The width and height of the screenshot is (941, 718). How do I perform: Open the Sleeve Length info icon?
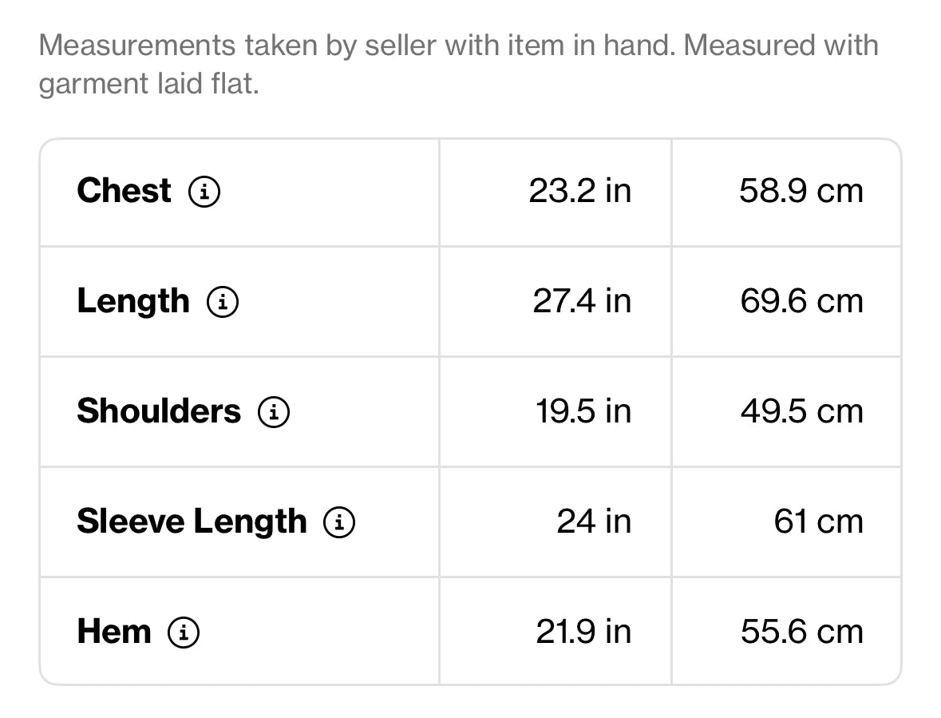[x=339, y=522]
